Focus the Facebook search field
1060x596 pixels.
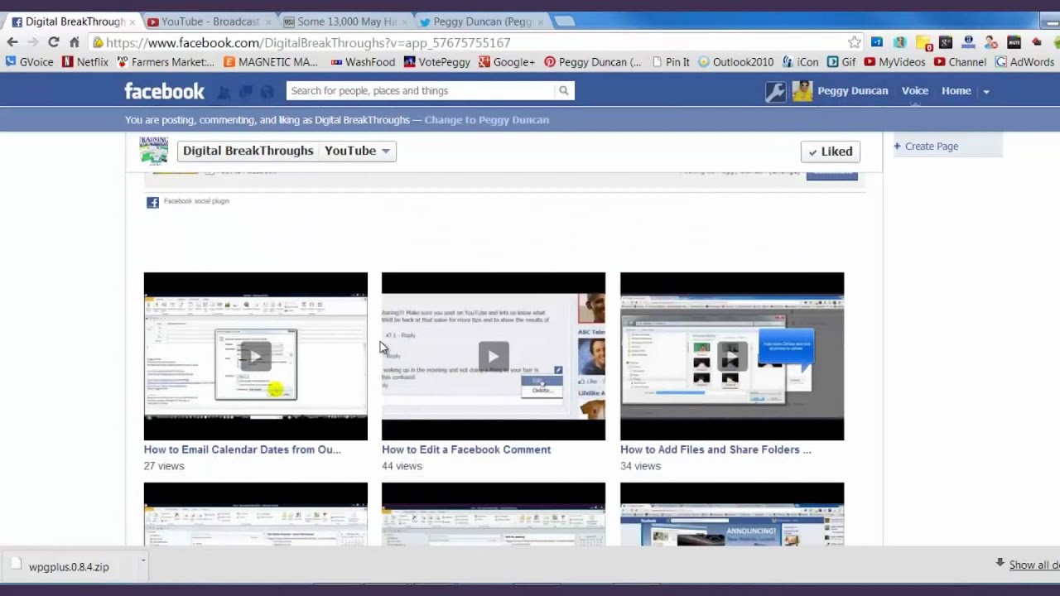click(x=421, y=91)
